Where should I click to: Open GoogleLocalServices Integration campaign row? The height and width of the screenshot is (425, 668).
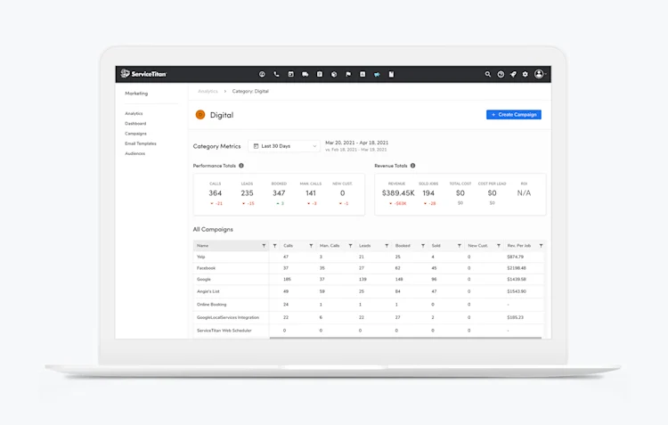[369, 317]
